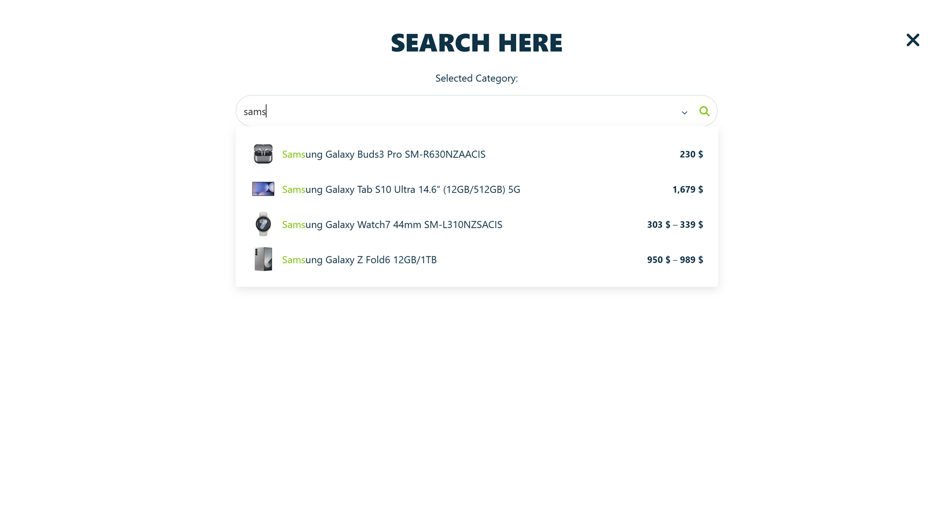Click the Galaxy Tab S10 Ultra thumbnail
The width and height of the screenshot is (949, 522).
pyautogui.click(x=263, y=189)
